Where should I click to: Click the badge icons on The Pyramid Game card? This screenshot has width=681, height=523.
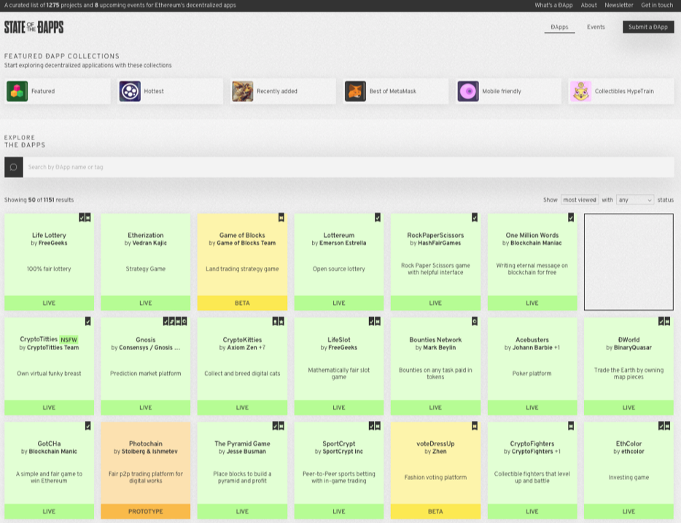[x=279, y=426]
